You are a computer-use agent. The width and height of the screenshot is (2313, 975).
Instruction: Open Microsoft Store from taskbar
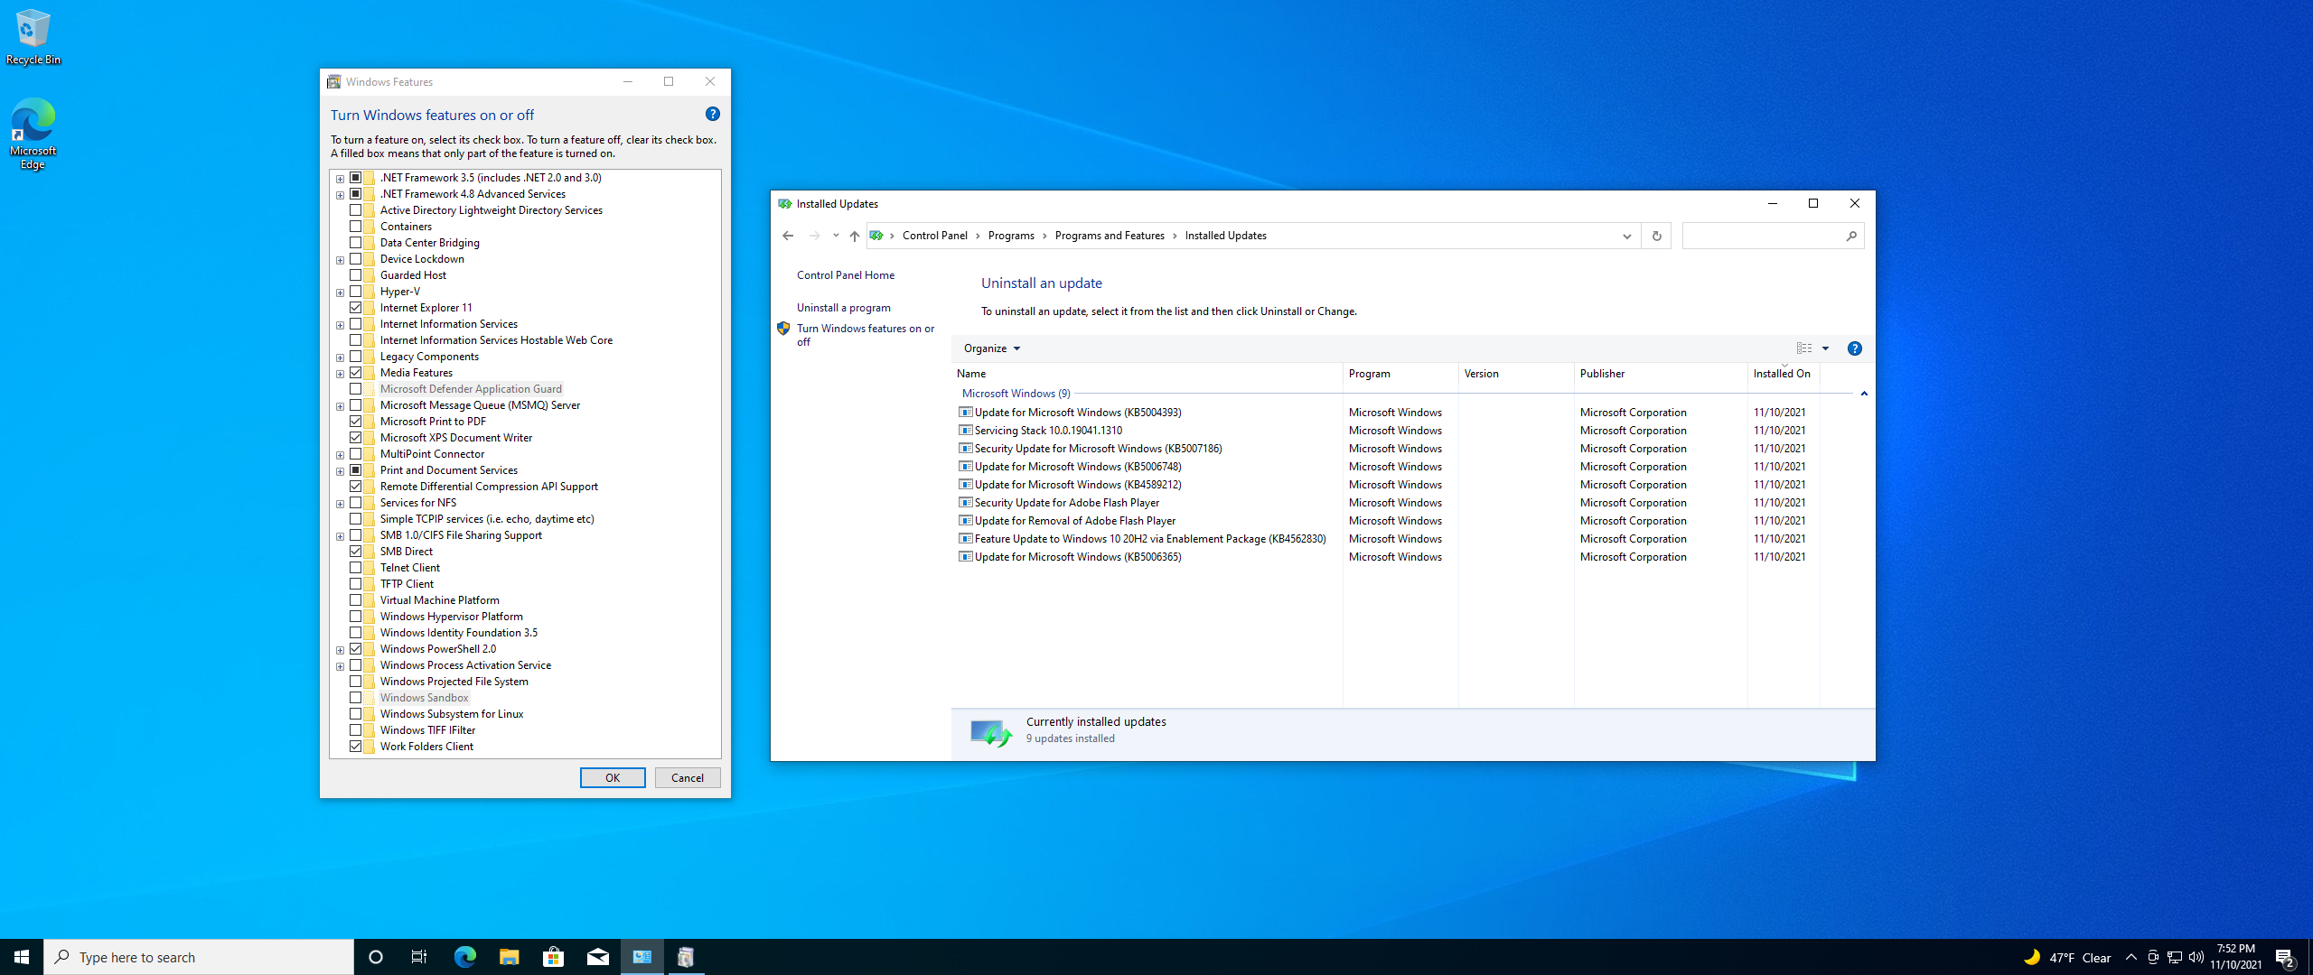(553, 957)
